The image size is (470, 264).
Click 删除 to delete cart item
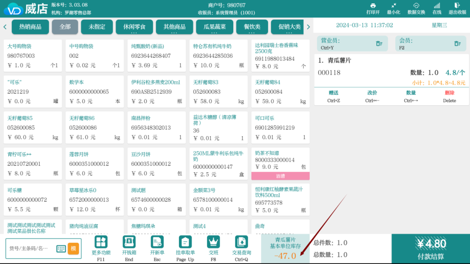tap(449, 96)
